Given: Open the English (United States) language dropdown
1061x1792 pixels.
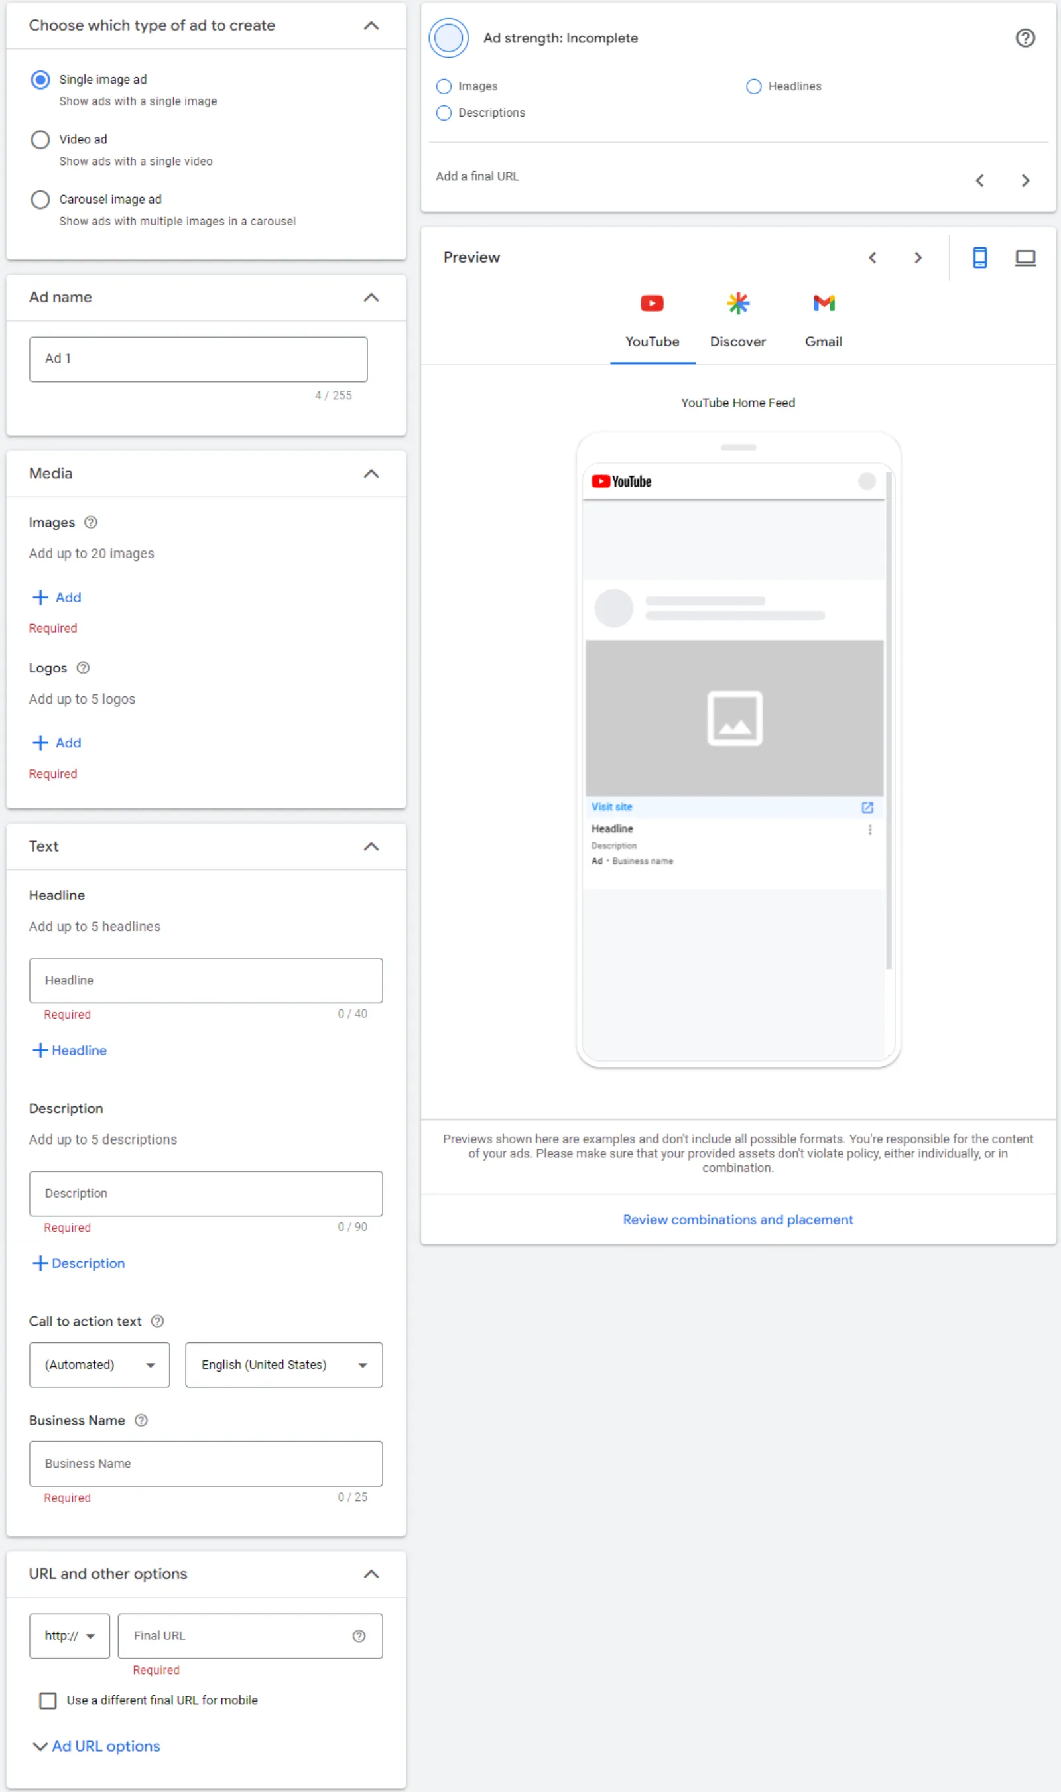Looking at the screenshot, I should coord(284,1365).
